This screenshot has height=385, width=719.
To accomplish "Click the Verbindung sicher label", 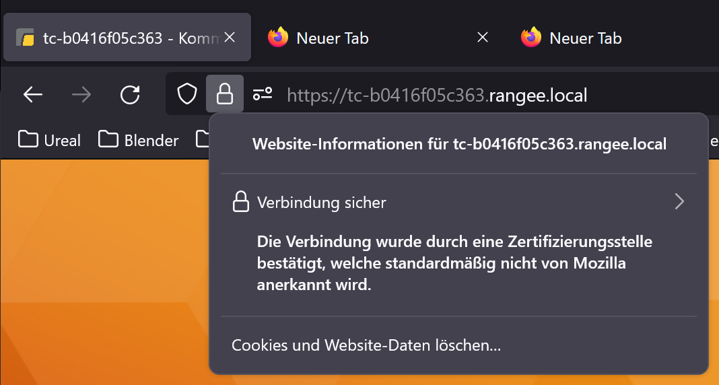I will click(322, 202).
